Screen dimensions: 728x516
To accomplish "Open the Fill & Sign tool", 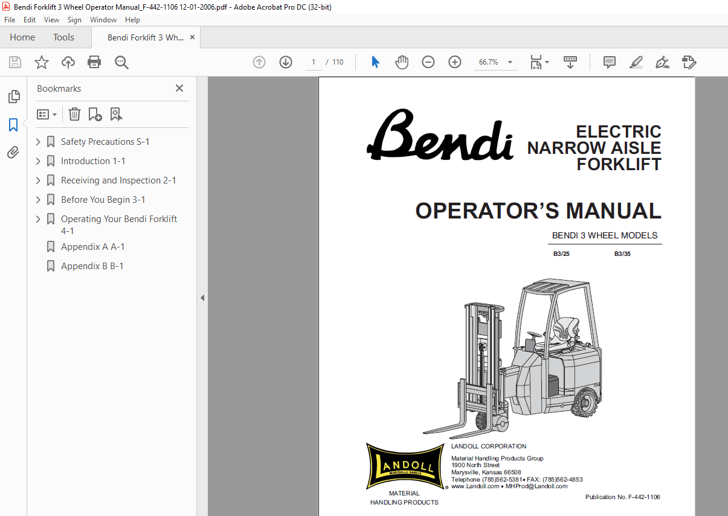I will [x=662, y=62].
